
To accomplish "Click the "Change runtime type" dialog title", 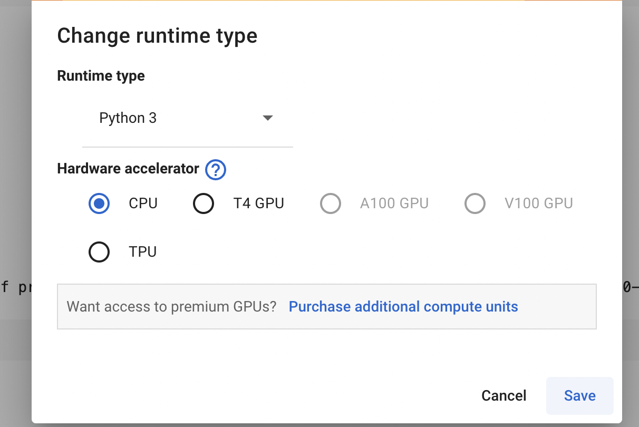I will 157,36.
